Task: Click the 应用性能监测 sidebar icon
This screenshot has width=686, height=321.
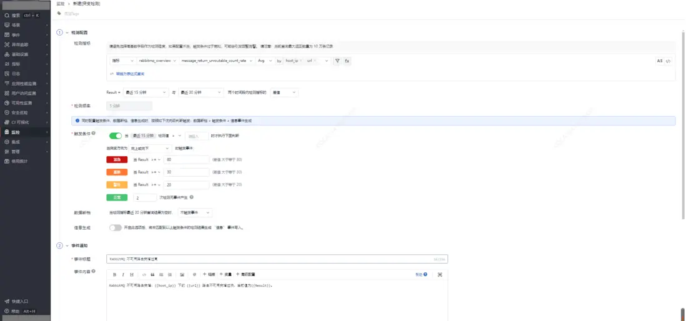Action: pyautogui.click(x=7, y=84)
